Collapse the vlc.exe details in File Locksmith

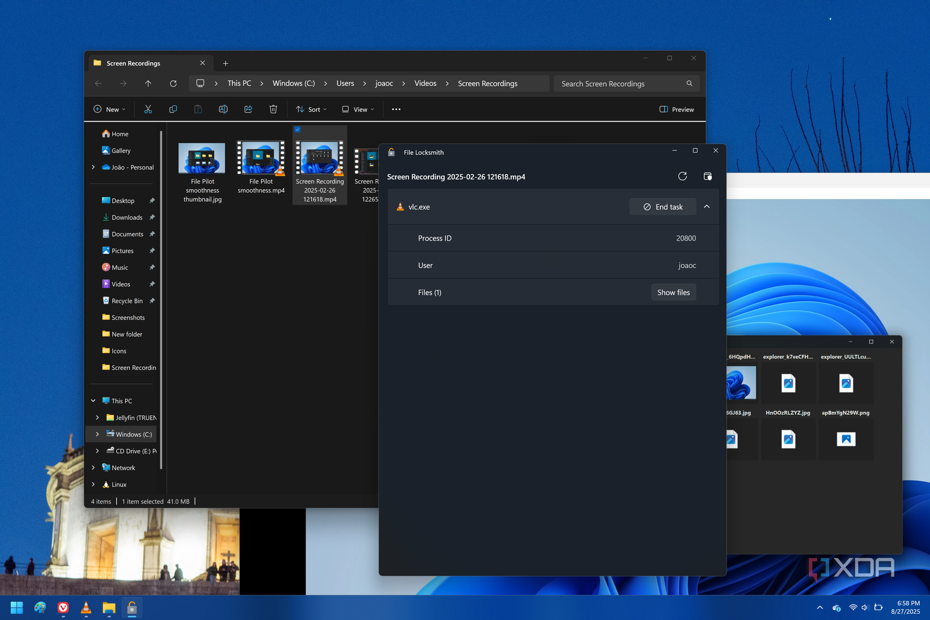pos(707,206)
